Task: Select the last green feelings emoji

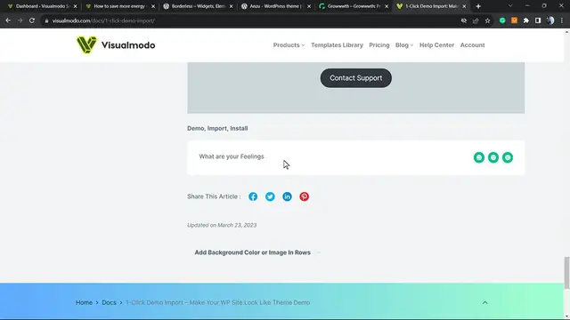Action: (508, 157)
